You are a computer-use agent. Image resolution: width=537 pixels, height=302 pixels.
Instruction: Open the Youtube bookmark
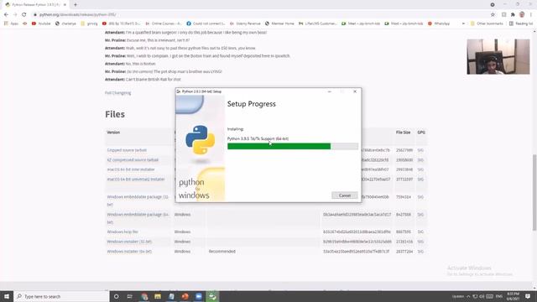click(41, 23)
